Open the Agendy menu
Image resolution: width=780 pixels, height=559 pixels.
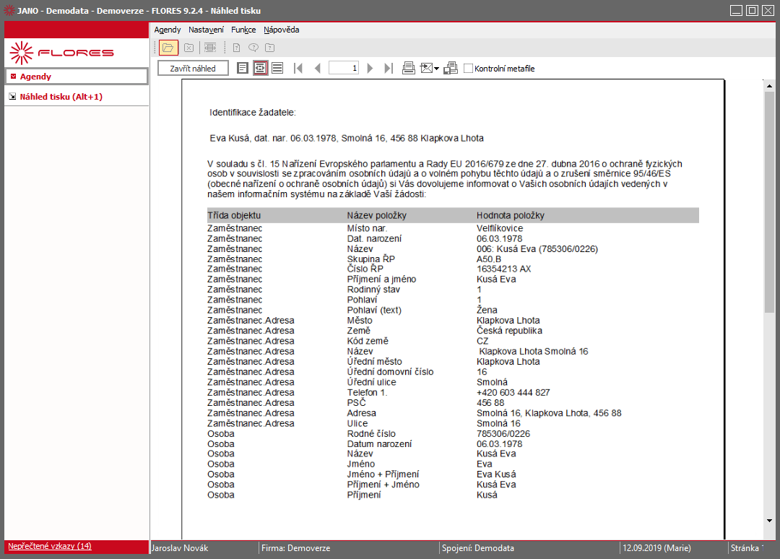tap(167, 30)
